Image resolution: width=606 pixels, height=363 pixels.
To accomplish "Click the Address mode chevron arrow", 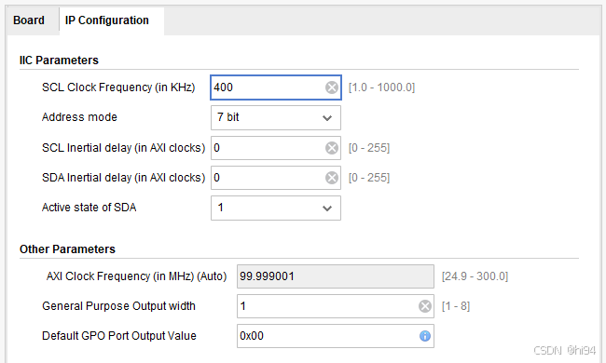I will click(327, 118).
